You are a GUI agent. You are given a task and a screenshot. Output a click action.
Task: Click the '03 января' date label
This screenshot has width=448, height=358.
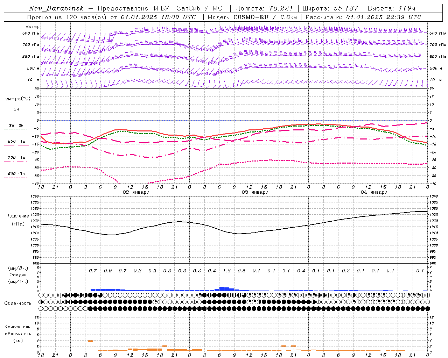tap(255, 192)
